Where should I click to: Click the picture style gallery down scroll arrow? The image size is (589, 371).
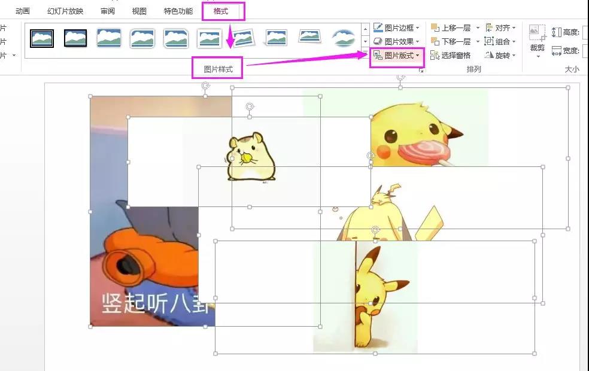click(x=365, y=40)
